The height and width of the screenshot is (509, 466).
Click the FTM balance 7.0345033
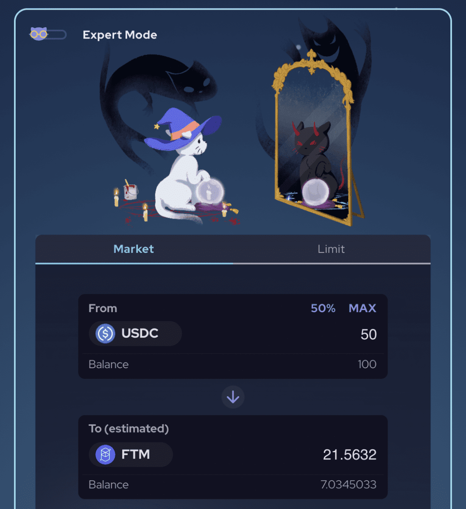point(349,484)
